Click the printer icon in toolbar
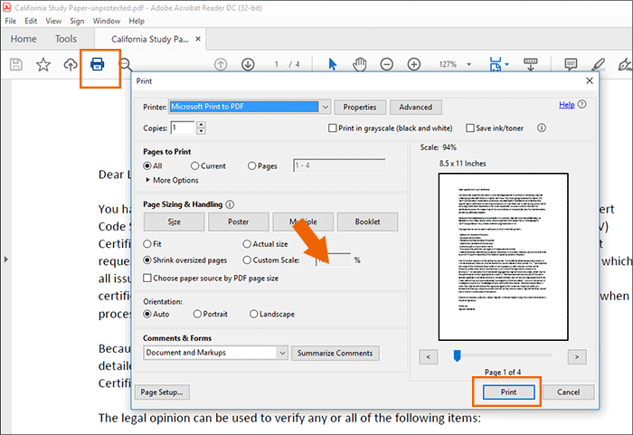 pos(98,64)
